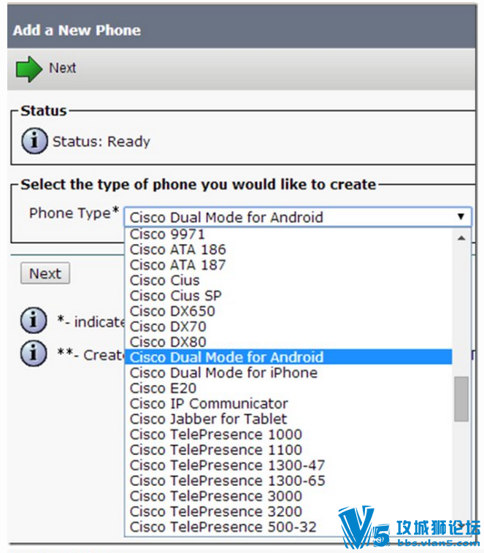Open the Phone Type combo box field
Image resolution: width=484 pixels, height=553 pixels.
point(297,217)
